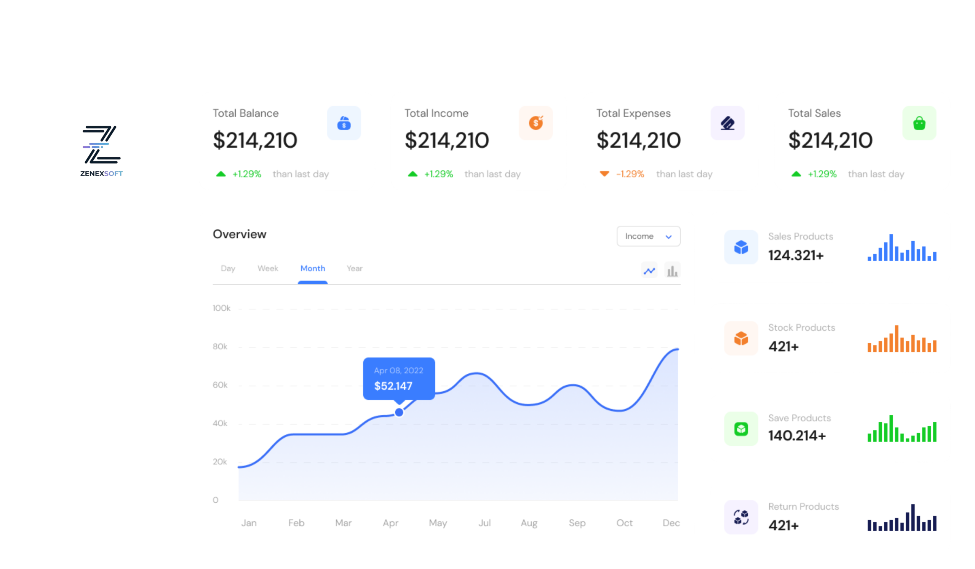Image resolution: width=975 pixels, height=569 pixels.
Task: Click the Apr 08 data point marker
Action: 399,413
